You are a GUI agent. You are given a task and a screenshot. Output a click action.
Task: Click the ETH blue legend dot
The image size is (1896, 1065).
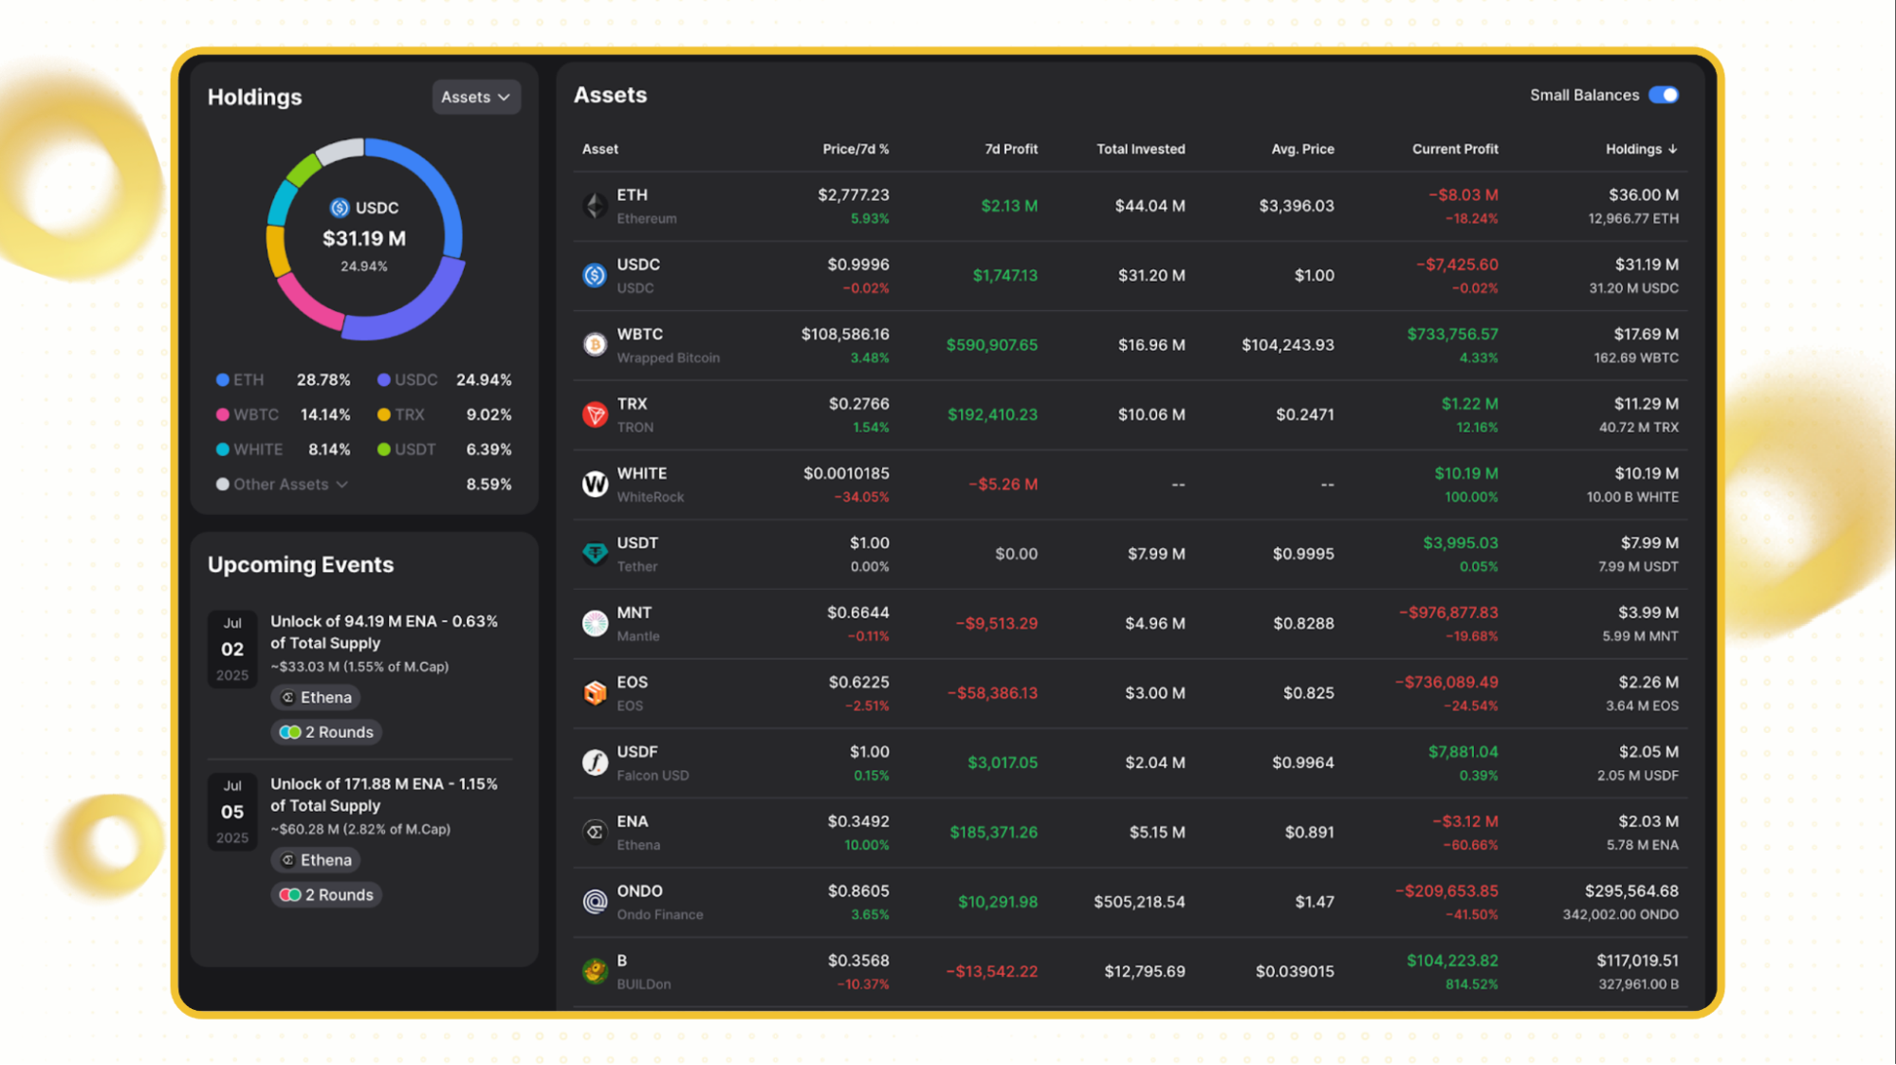(222, 380)
